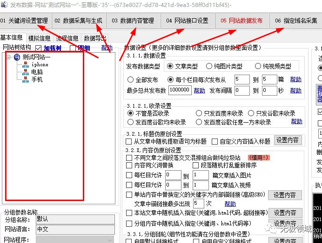
Task: Enable 篇文章插入图片 checkbox
Action: tap(129, 175)
